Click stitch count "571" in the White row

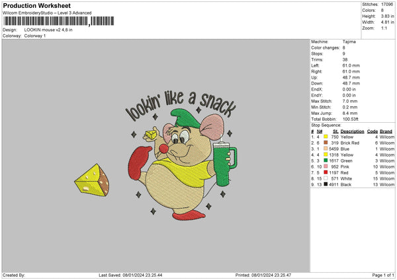point(335,179)
